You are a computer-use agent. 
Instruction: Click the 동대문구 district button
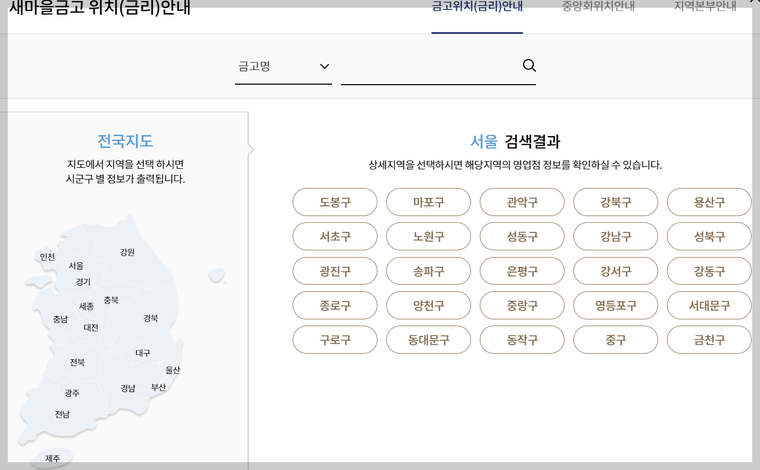pos(428,340)
